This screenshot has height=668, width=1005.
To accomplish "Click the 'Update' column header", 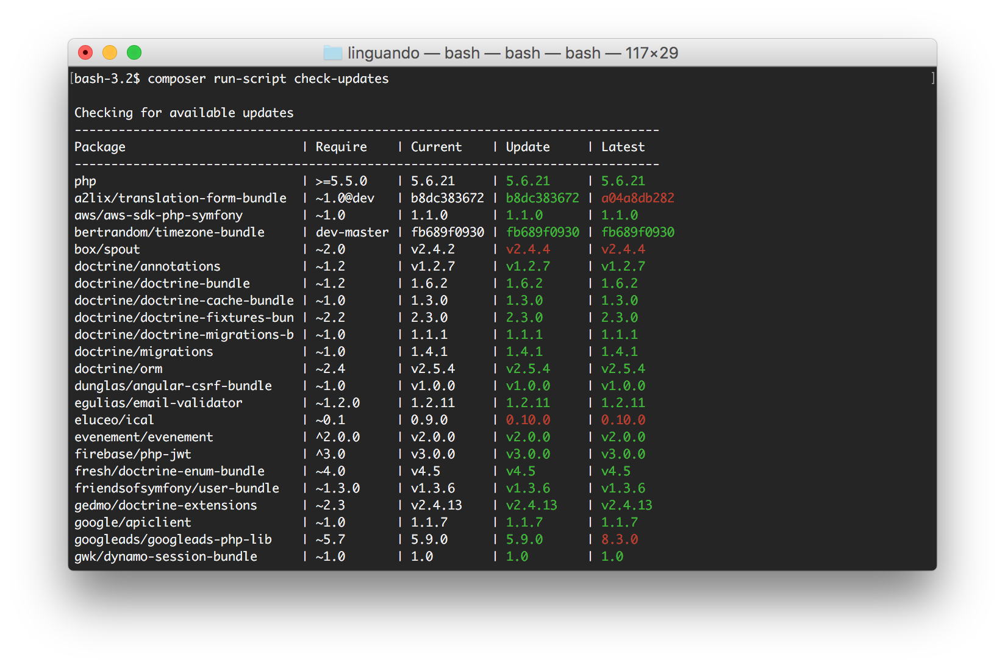I will [528, 147].
